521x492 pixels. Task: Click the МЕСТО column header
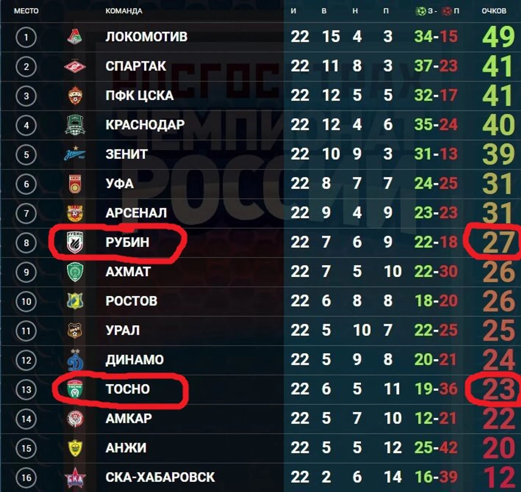tap(26, 11)
